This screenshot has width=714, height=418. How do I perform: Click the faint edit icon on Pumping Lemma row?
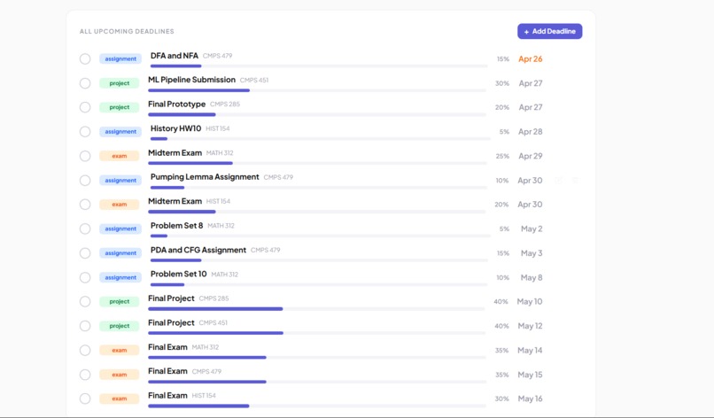(x=558, y=181)
